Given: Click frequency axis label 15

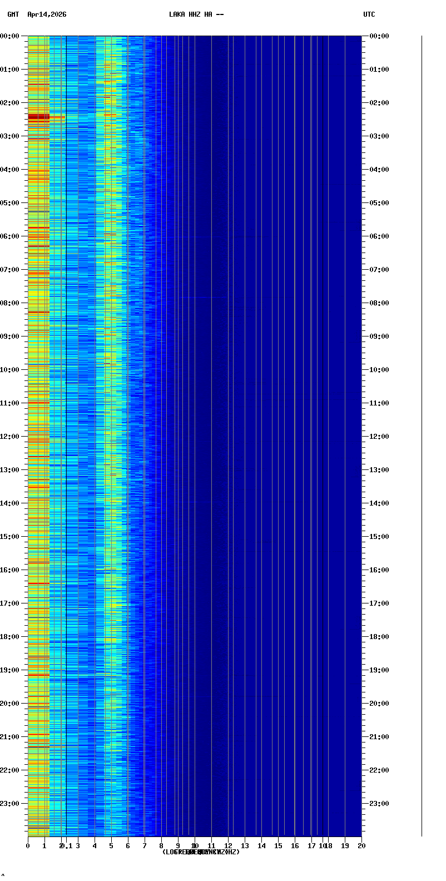Looking at the screenshot, I should [x=278, y=846].
